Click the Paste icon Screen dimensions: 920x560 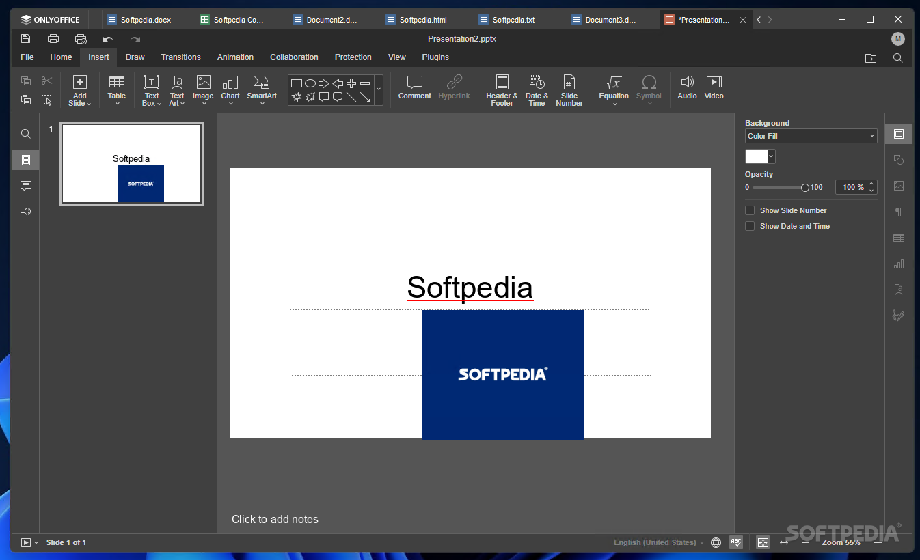[x=26, y=100]
